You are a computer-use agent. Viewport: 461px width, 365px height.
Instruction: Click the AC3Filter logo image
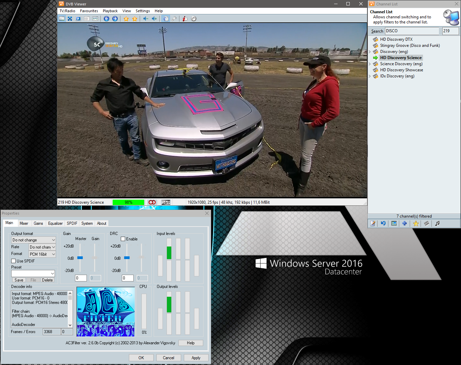click(x=106, y=312)
